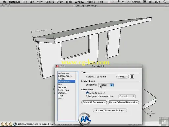Open the dimension text color swatch
The image size is (169, 127).
(x=132, y=77)
